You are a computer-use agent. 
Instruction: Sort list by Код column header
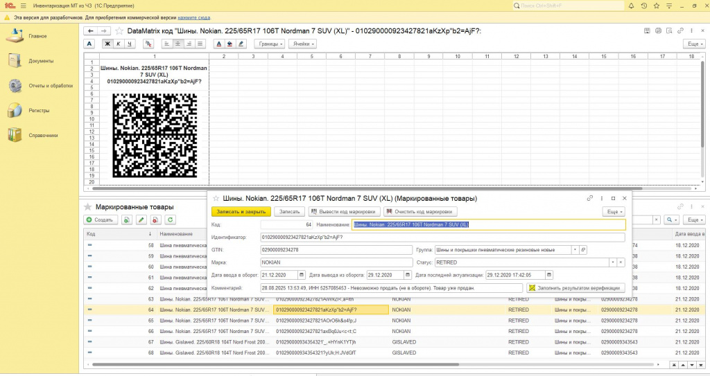[119, 234]
